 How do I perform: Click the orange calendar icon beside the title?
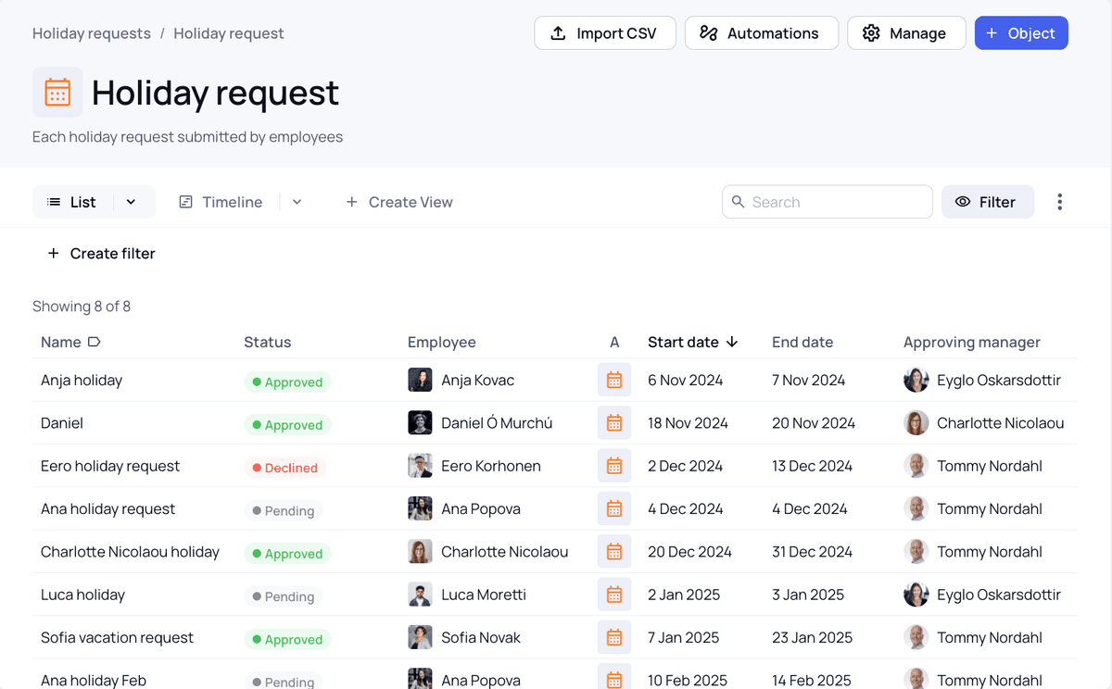pyautogui.click(x=57, y=92)
